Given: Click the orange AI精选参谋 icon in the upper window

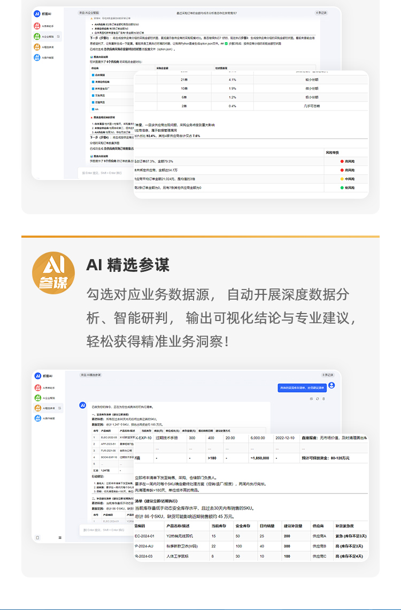Looking at the screenshot, I should [x=37, y=47].
